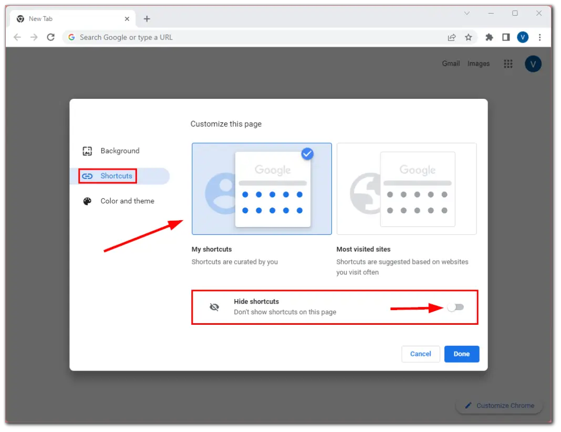The height and width of the screenshot is (432, 561).
Task: Open the tab search dropdown arrow
Action: pos(467,13)
